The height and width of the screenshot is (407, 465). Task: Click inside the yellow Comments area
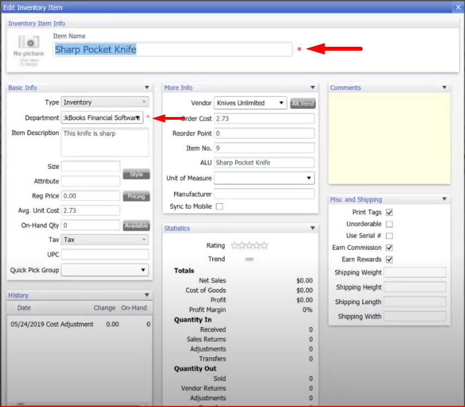389,138
